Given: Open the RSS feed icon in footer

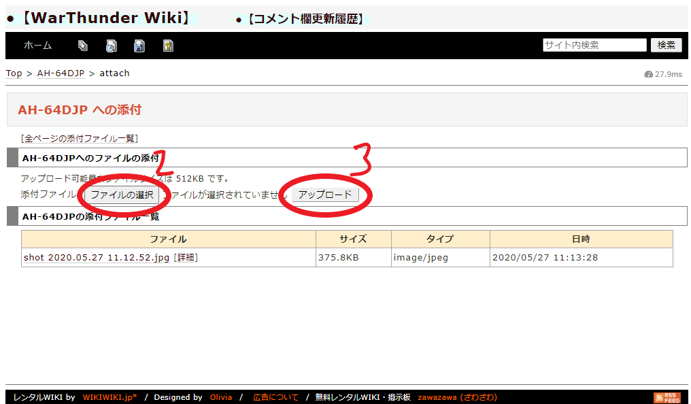Looking at the screenshot, I should pos(667,397).
